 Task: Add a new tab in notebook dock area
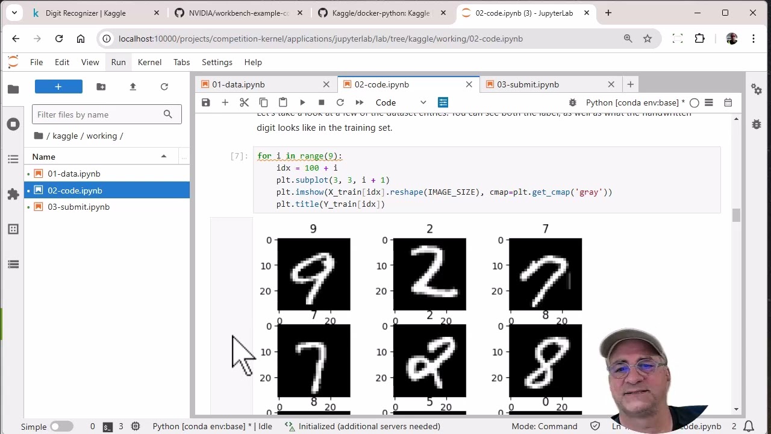[x=630, y=84]
